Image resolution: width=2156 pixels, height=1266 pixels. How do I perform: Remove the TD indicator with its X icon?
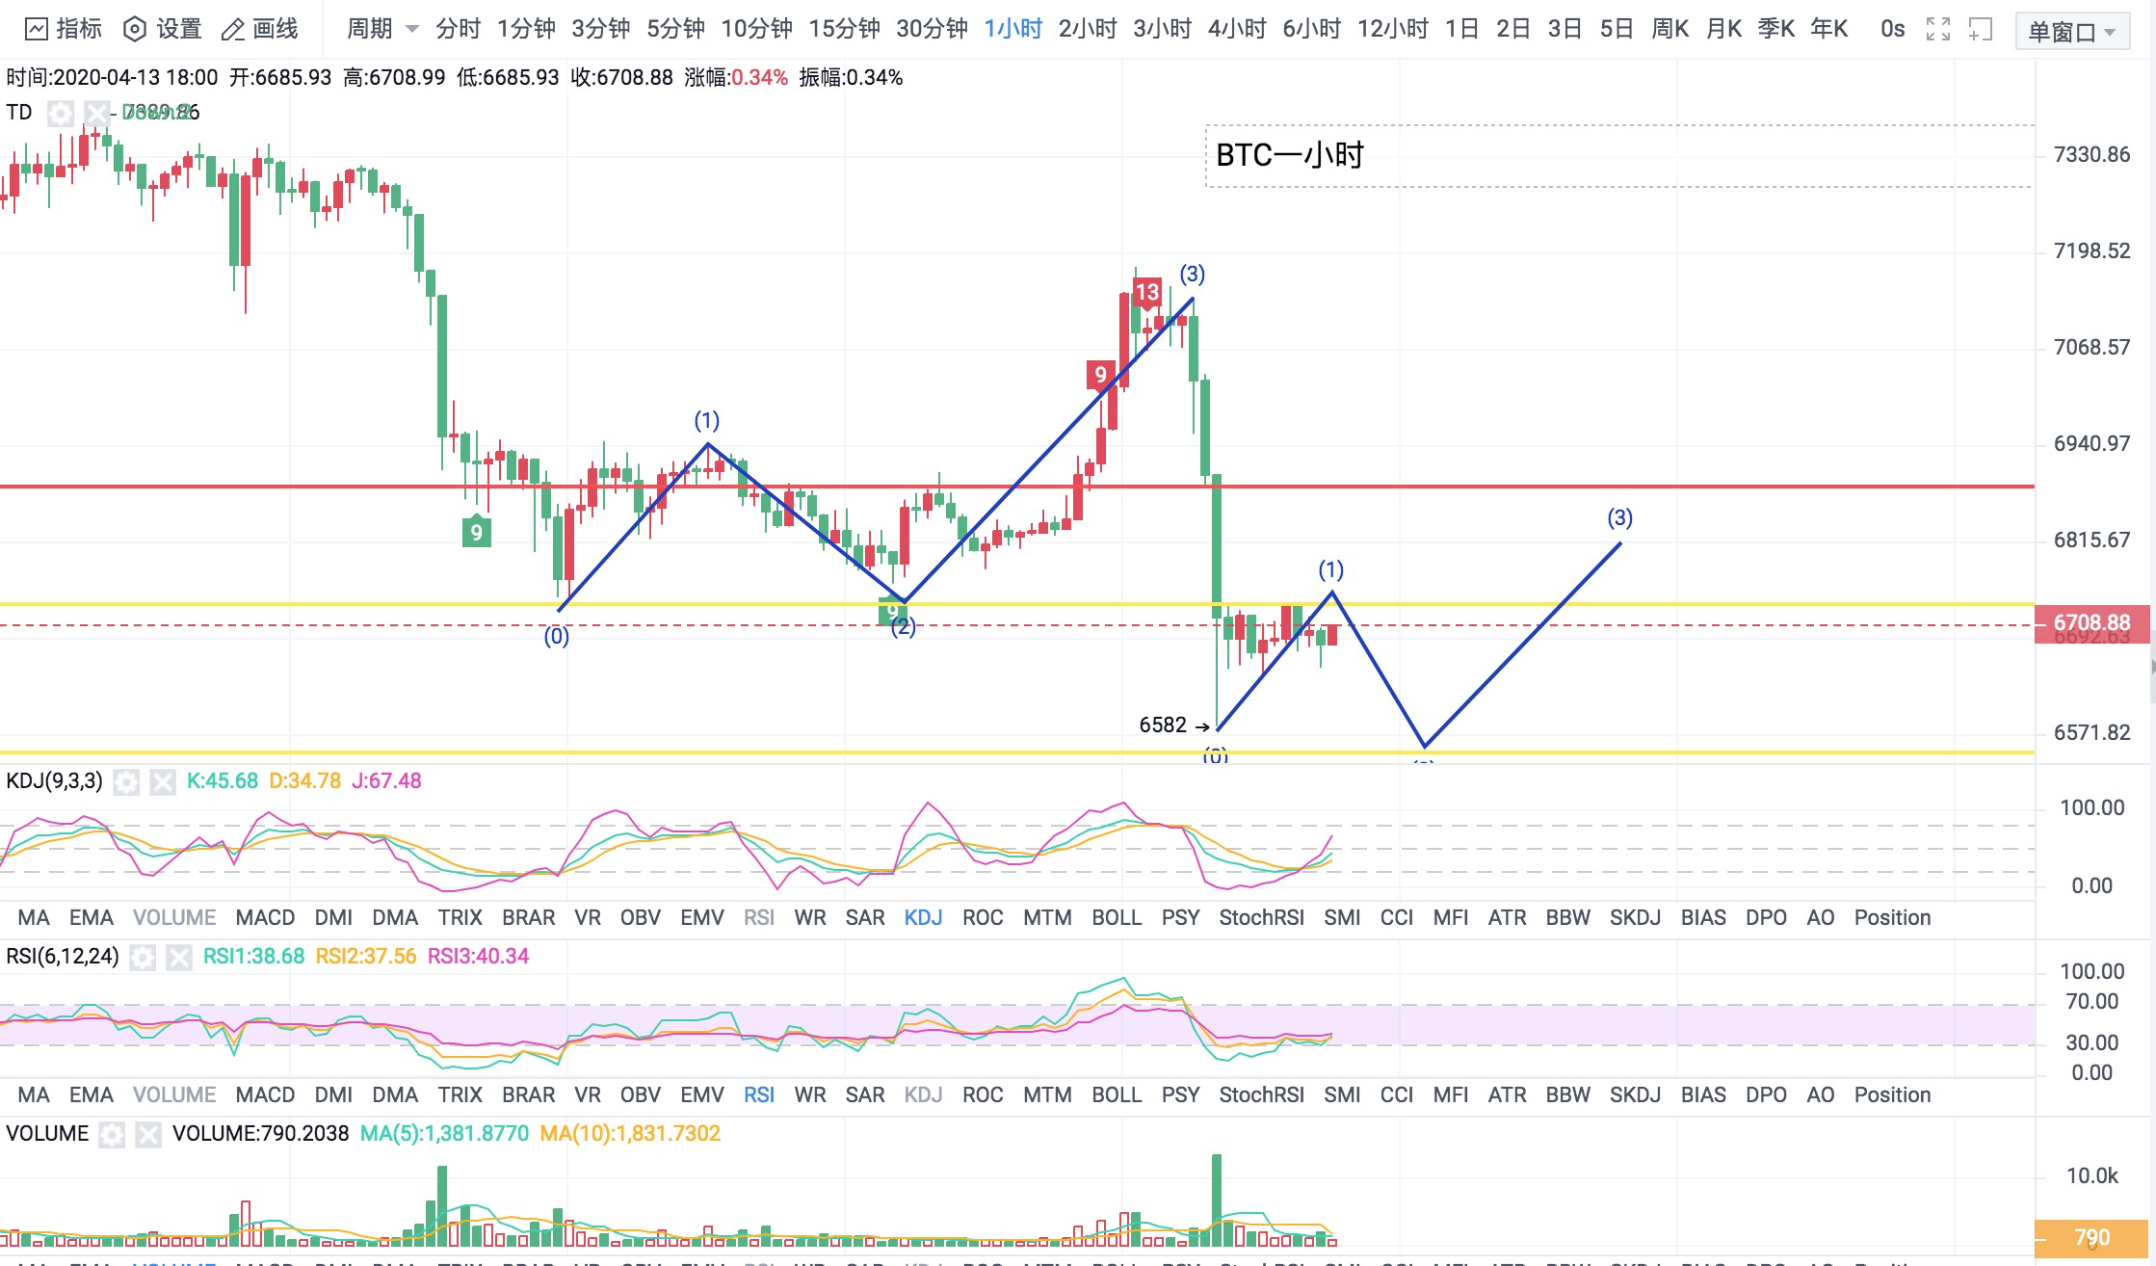tap(98, 113)
